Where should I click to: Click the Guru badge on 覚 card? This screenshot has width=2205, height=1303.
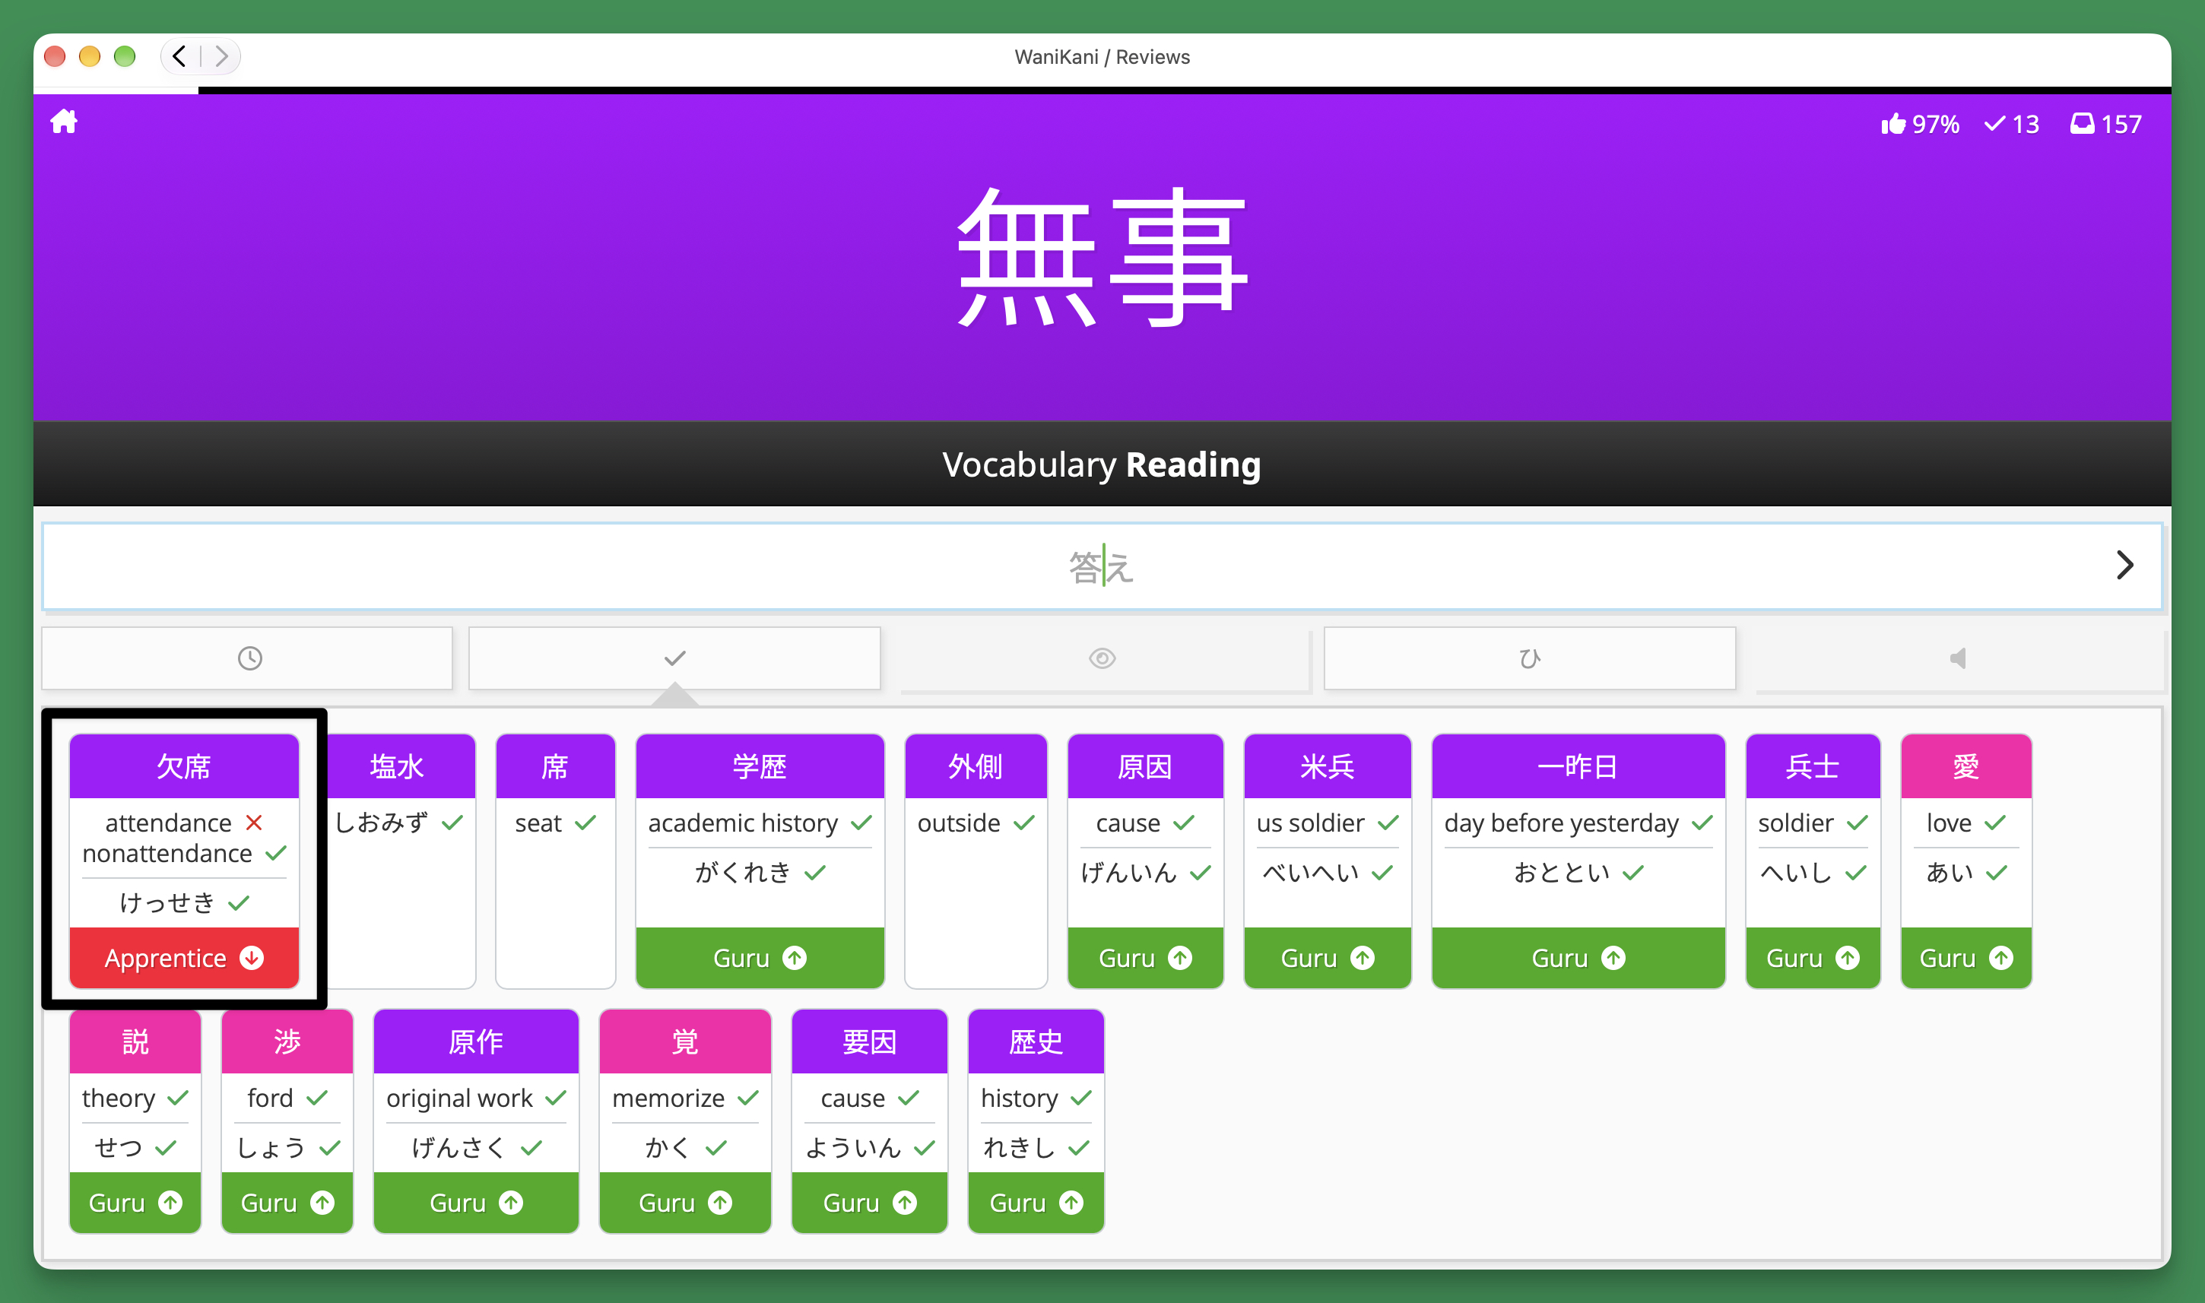tap(685, 1203)
